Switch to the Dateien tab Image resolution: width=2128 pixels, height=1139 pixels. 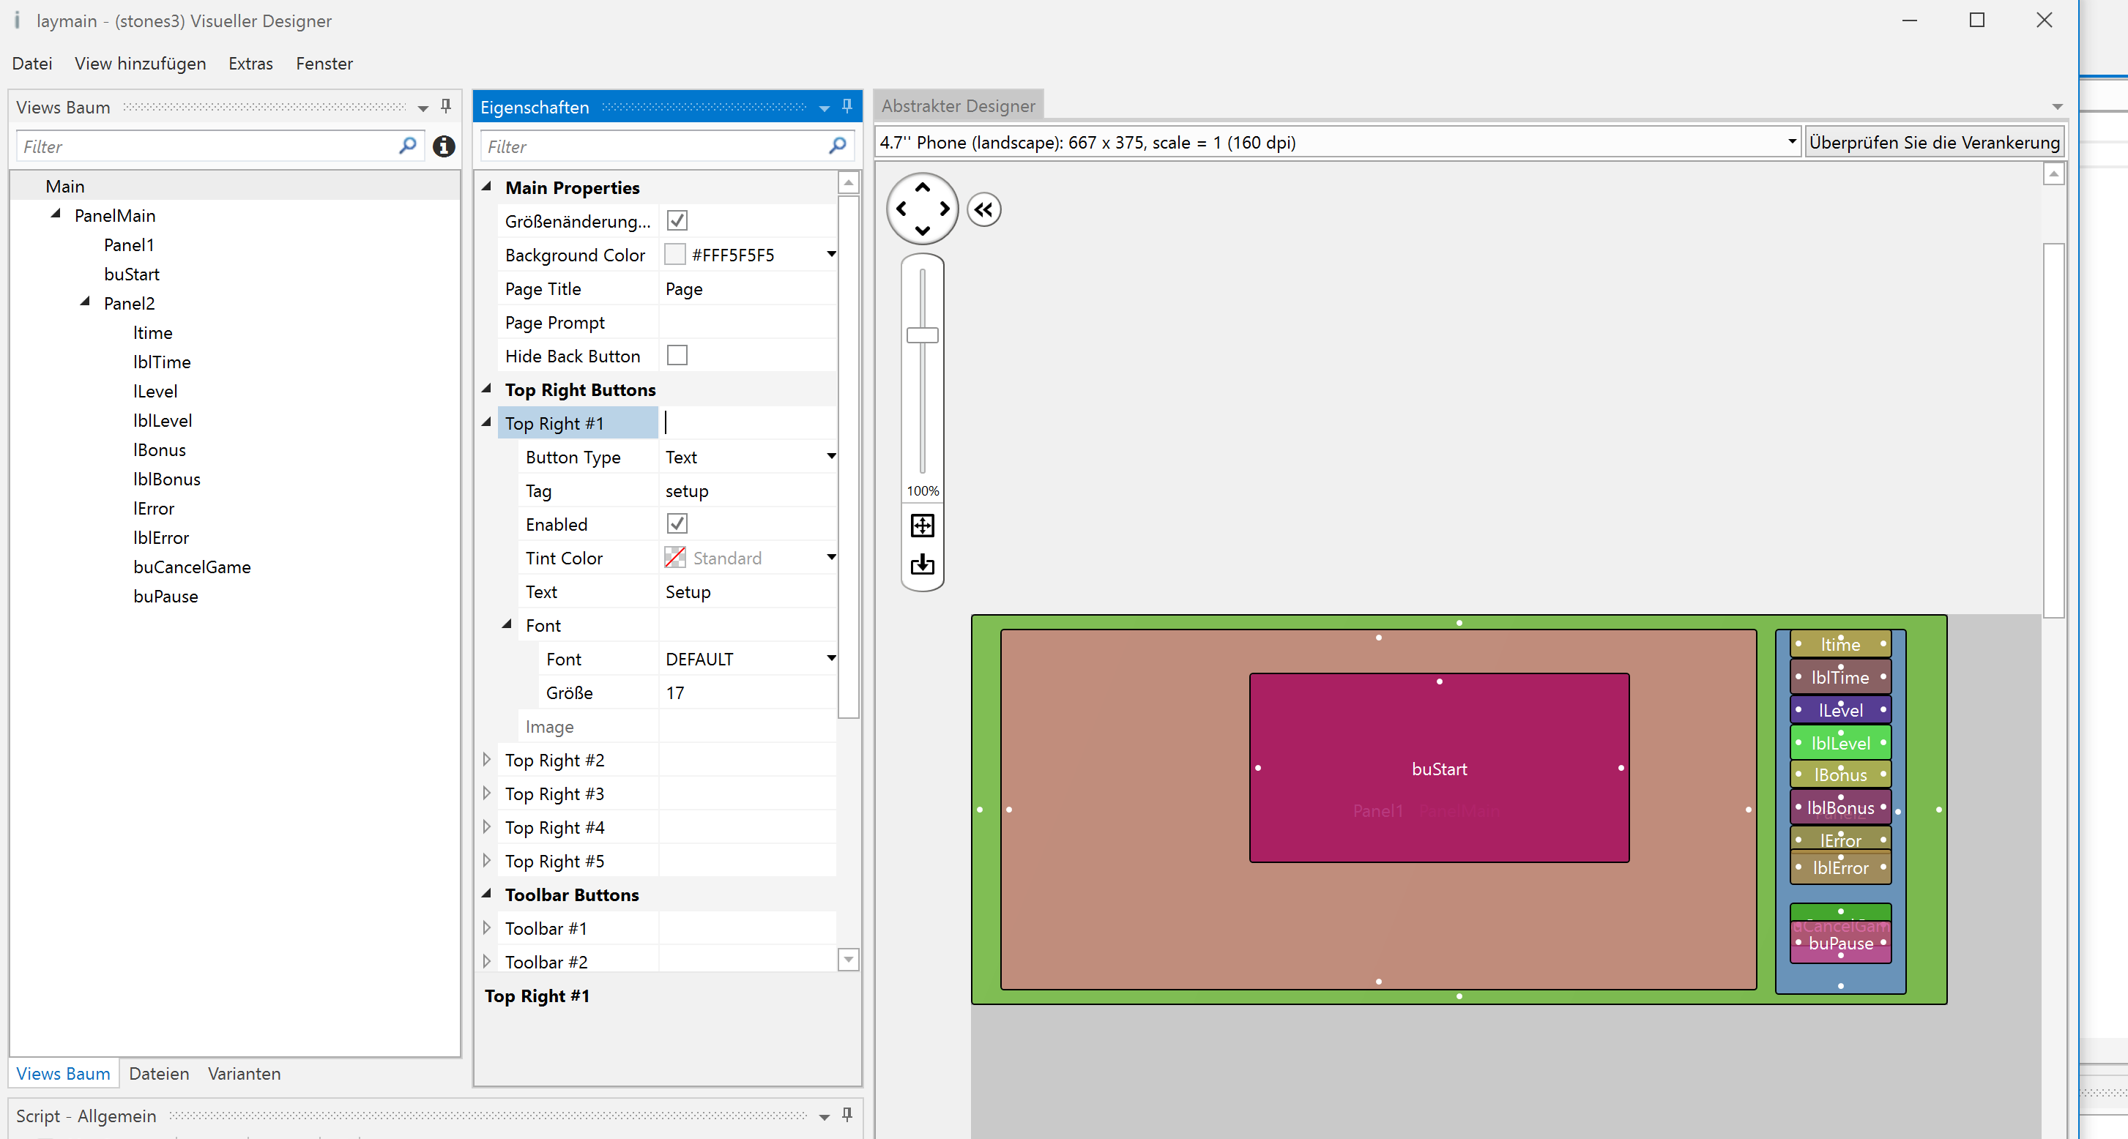point(159,1073)
